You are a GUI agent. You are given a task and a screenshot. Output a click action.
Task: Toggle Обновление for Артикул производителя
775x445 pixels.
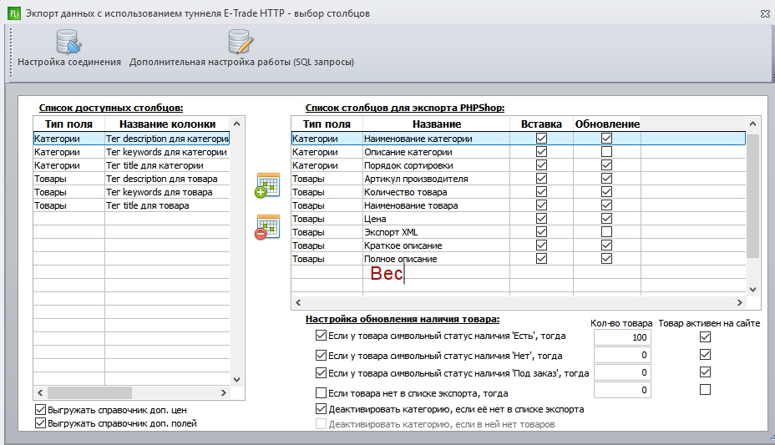pos(606,179)
